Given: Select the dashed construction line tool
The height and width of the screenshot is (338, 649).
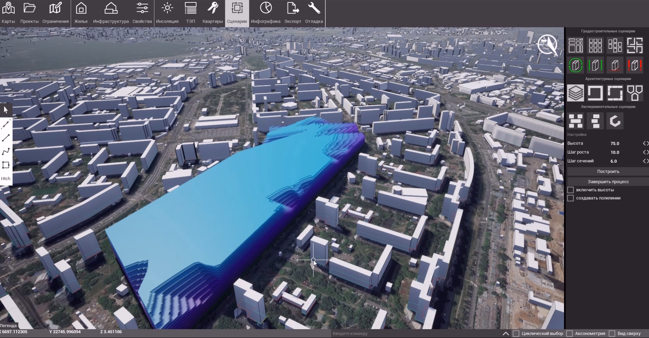Looking at the screenshot, I should coord(6,124).
